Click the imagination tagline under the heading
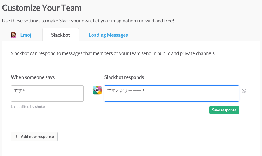 tap(88, 21)
